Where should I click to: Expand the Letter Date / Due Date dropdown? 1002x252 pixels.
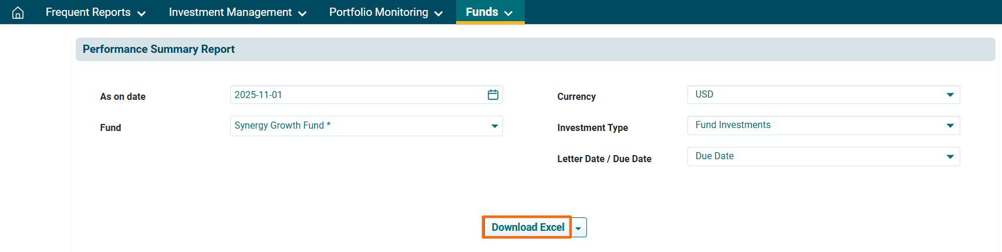click(823, 156)
